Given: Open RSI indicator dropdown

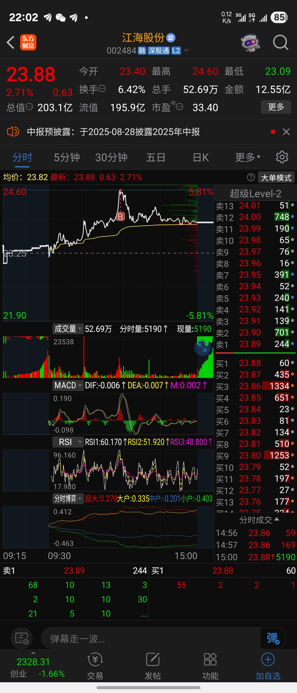Looking at the screenshot, I should click(x=68, y=442).
